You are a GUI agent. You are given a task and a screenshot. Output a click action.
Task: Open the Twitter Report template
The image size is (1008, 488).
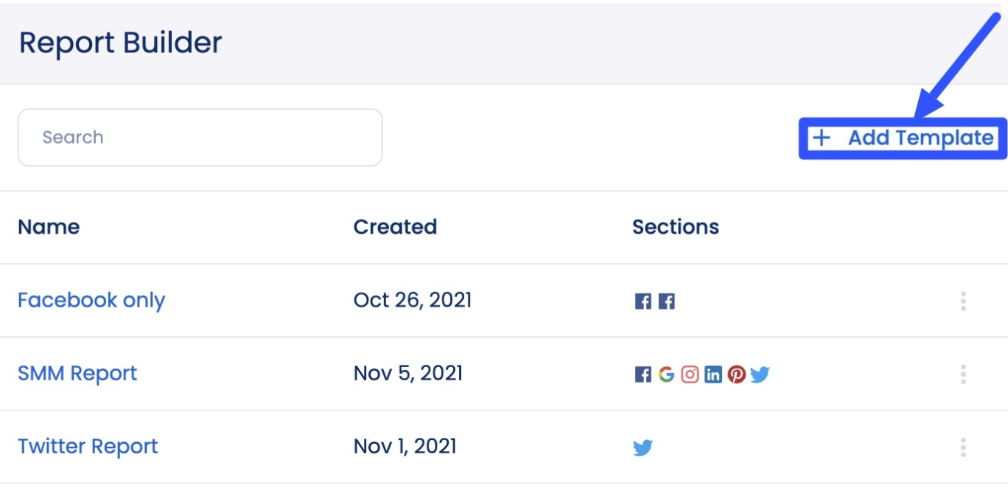pyautogui.click(x=88, y=446)
